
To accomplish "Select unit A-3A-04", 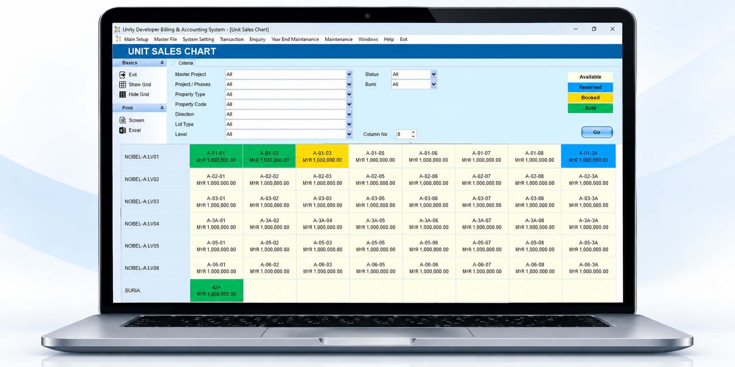I will coord(322,224).
